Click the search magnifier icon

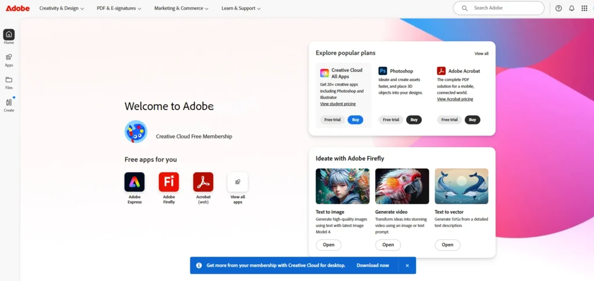tap(465, 8)
